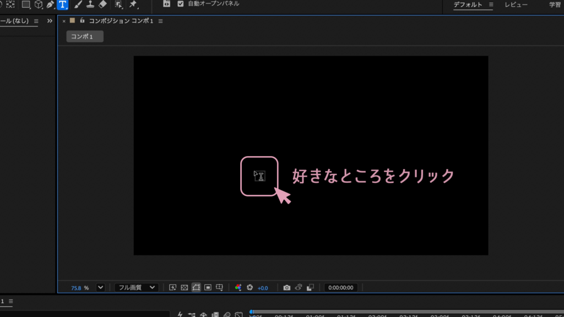The width and height of the screenshot is (564, 317).
Task: Select the Roto Brush tool
Action: [118, 4]
